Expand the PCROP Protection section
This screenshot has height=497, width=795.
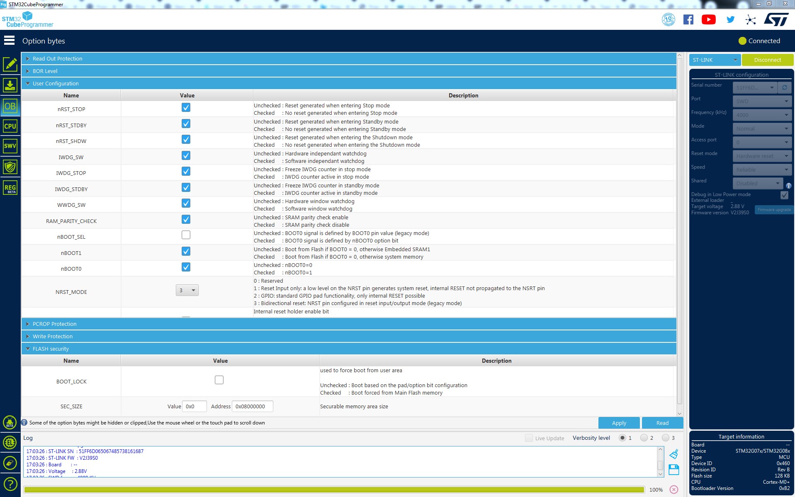coord(54,324)
